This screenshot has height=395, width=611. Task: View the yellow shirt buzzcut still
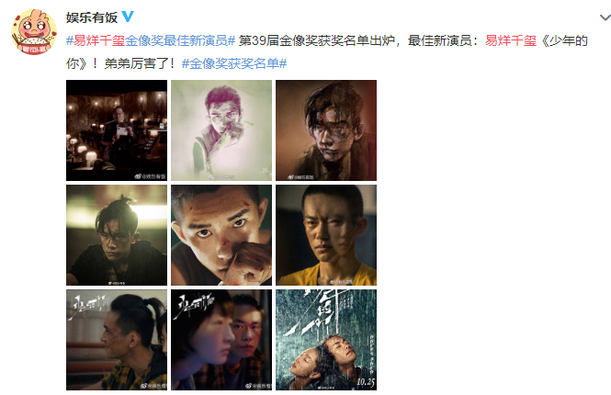pyautogui.click(x=326, y=235)
